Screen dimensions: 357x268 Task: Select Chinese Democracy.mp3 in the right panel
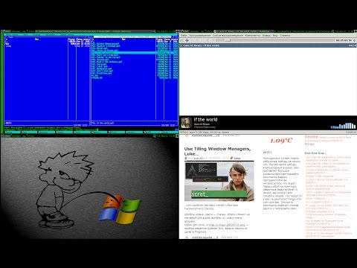click(105, 44)
